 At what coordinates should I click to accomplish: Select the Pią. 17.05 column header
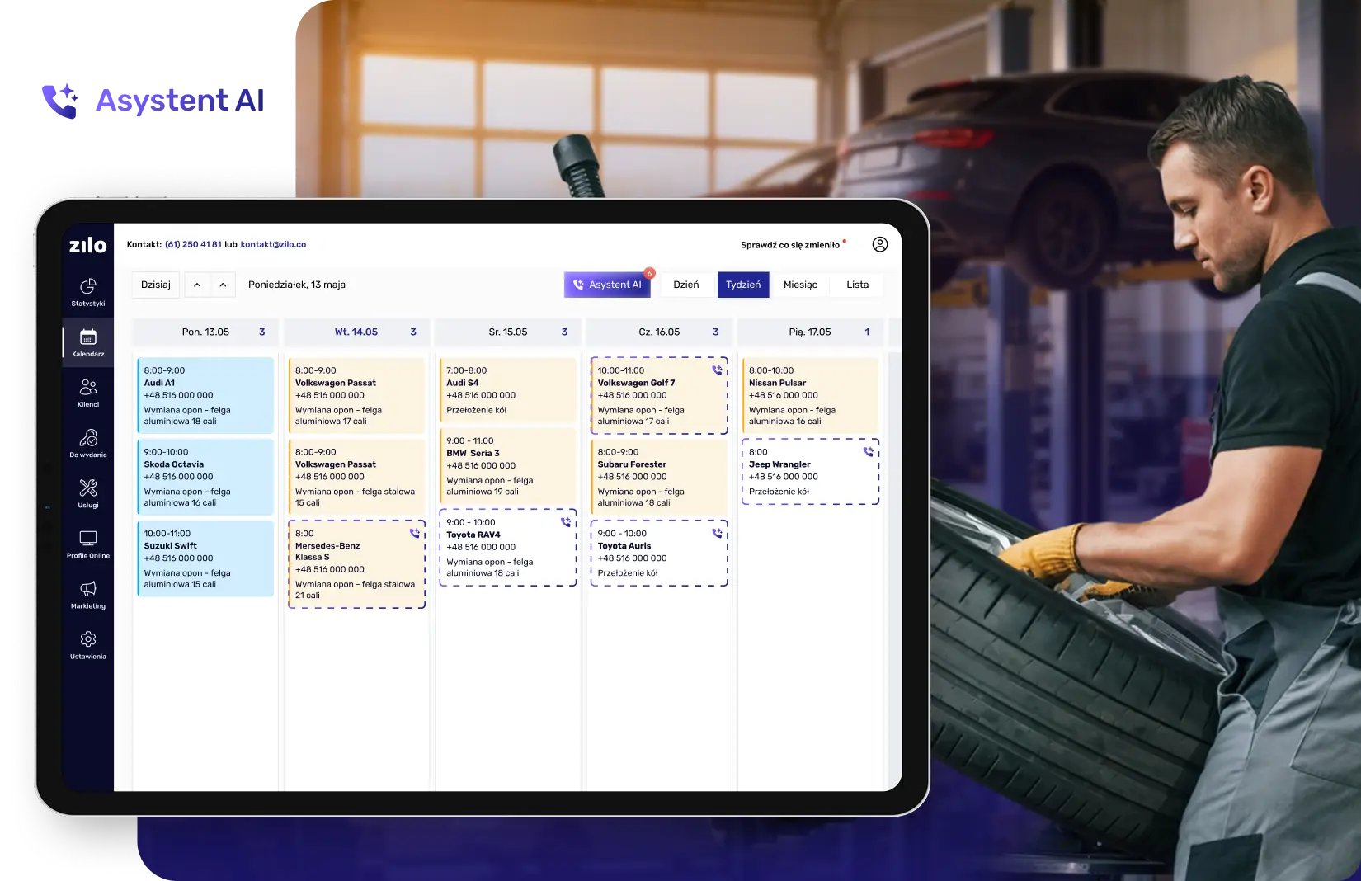tap(810, 332)
